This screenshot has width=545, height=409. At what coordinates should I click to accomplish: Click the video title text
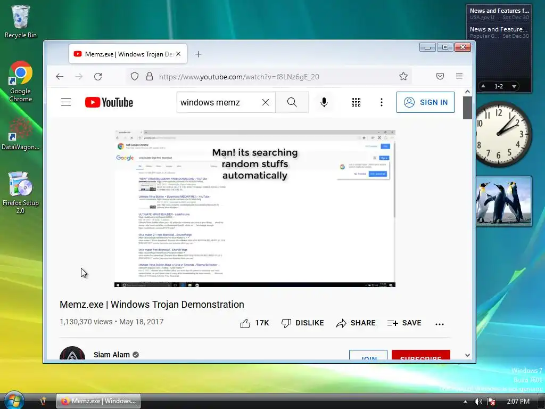(152, 304)
